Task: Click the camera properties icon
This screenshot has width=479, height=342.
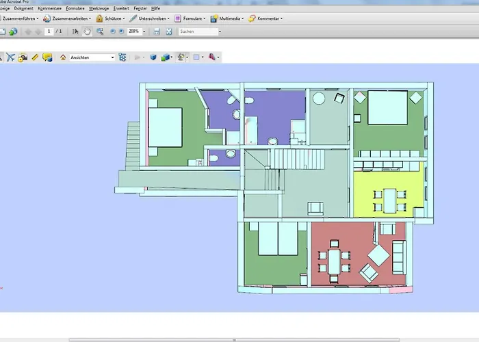Action: pos(23,57)
